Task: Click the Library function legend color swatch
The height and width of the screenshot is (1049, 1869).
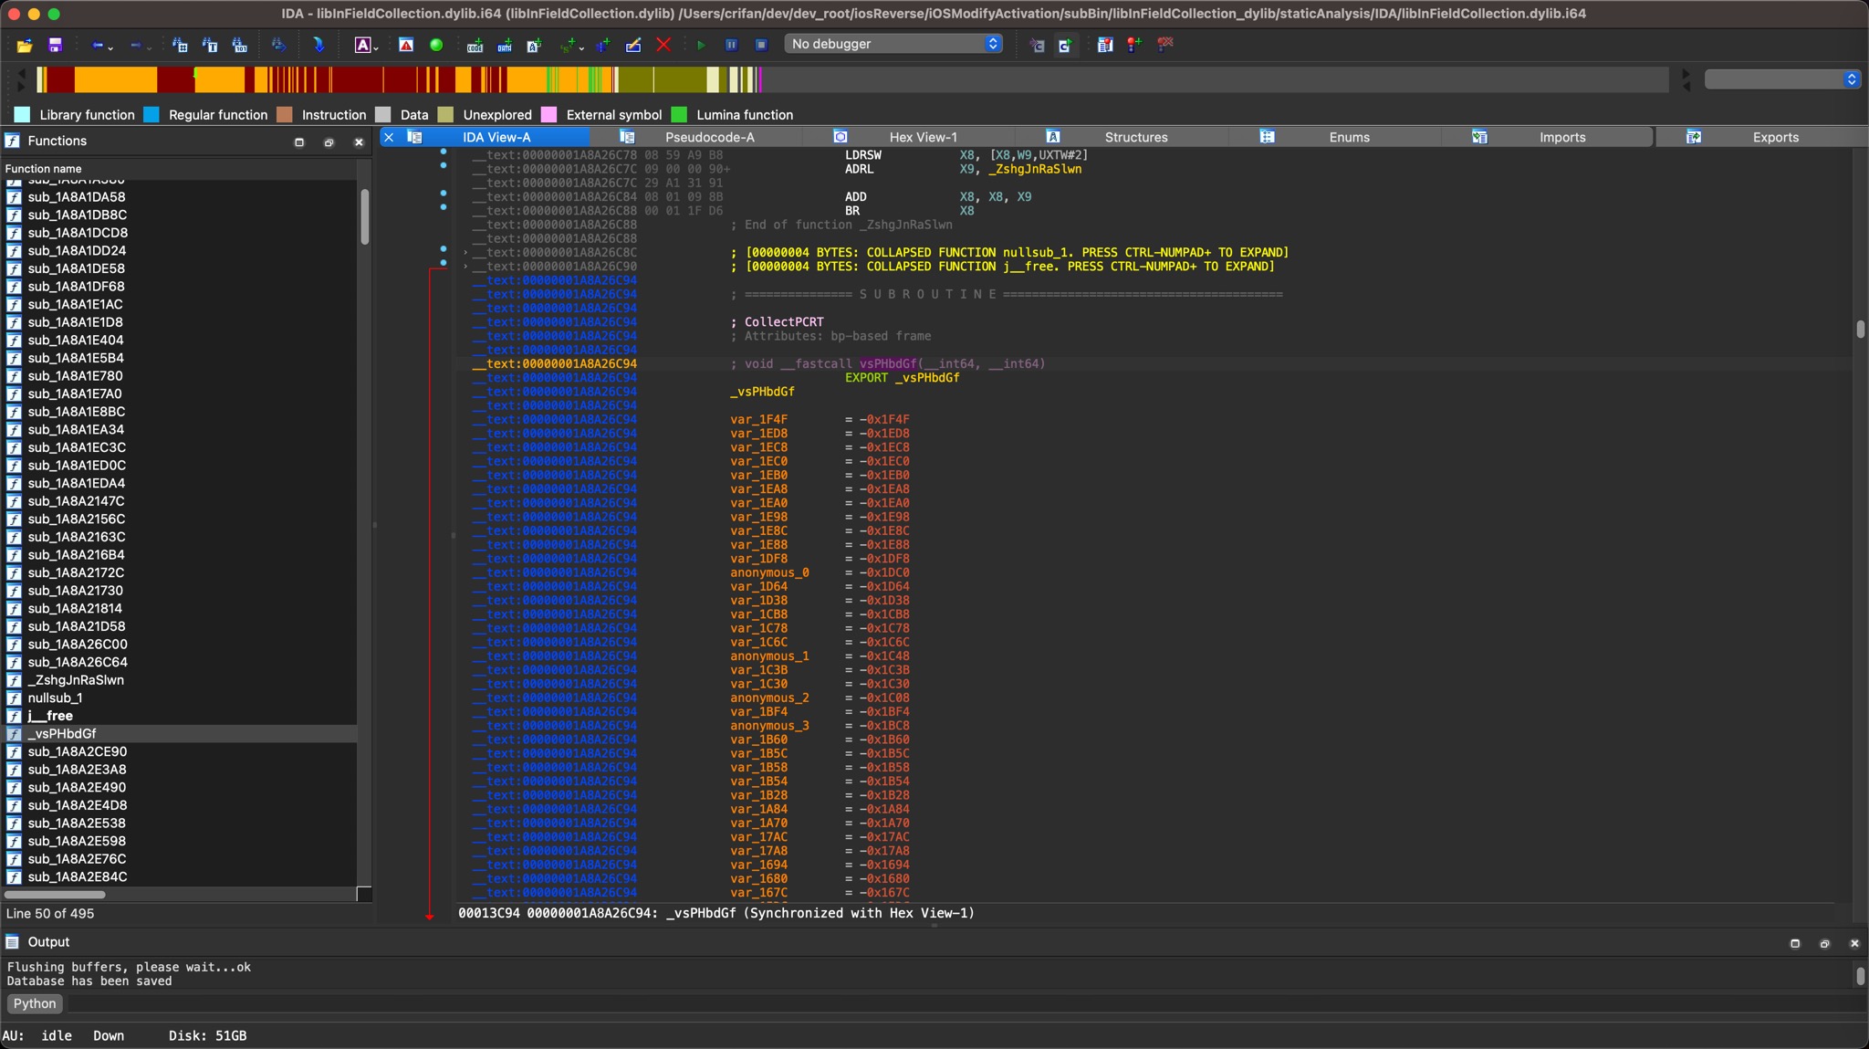Action: coord(22,115)
